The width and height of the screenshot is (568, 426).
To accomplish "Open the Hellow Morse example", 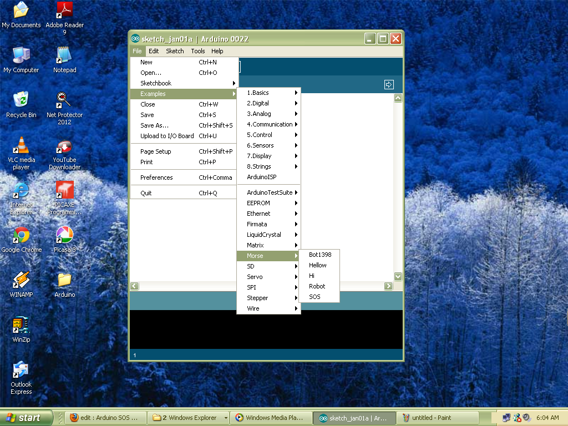I will pos(319,265).
